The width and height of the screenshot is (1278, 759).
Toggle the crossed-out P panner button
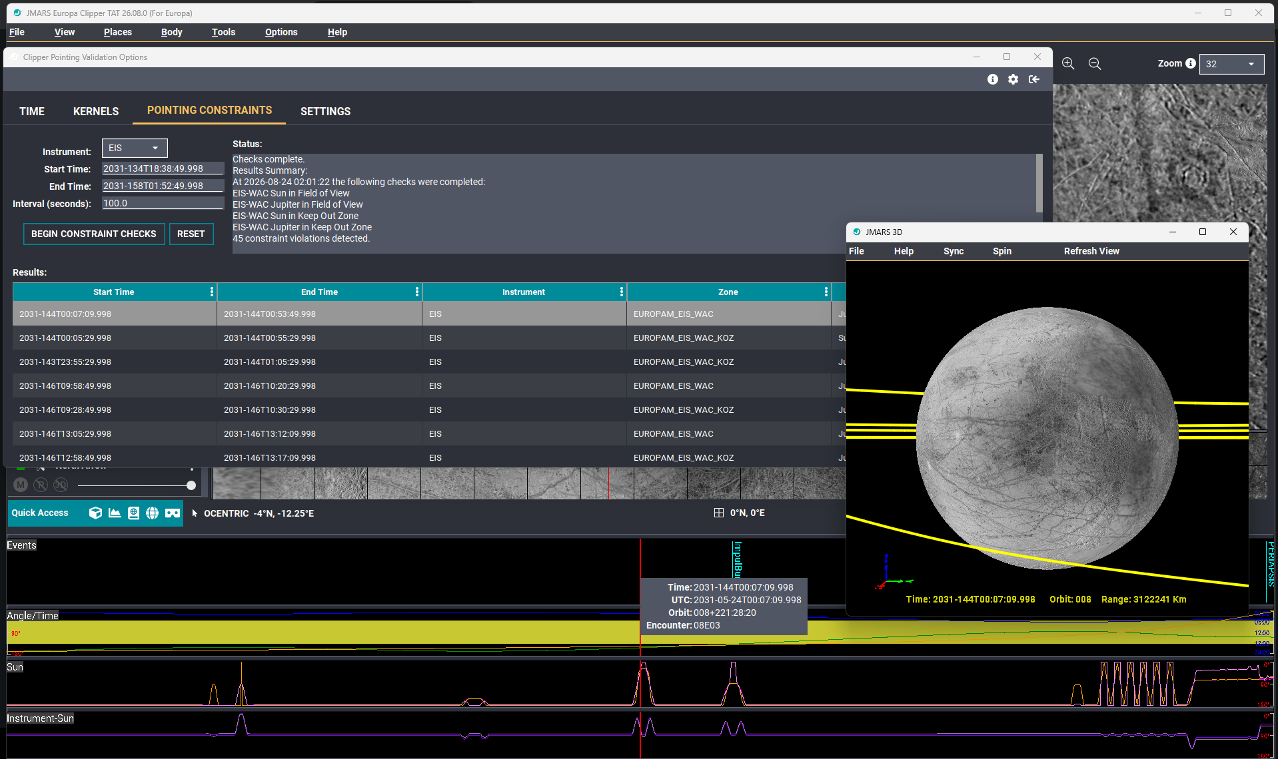click(x=41, y=485)
